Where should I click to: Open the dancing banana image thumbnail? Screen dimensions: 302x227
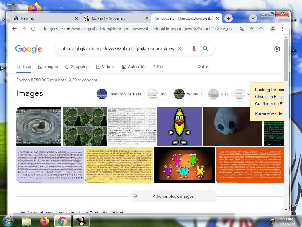click(180, 126)
